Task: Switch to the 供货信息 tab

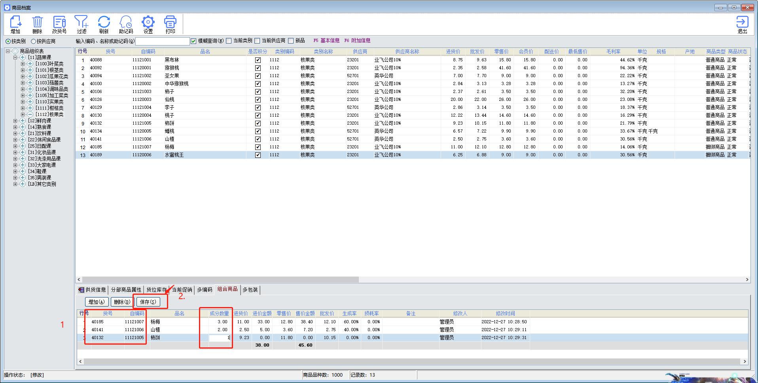Action: coord(93,290)
